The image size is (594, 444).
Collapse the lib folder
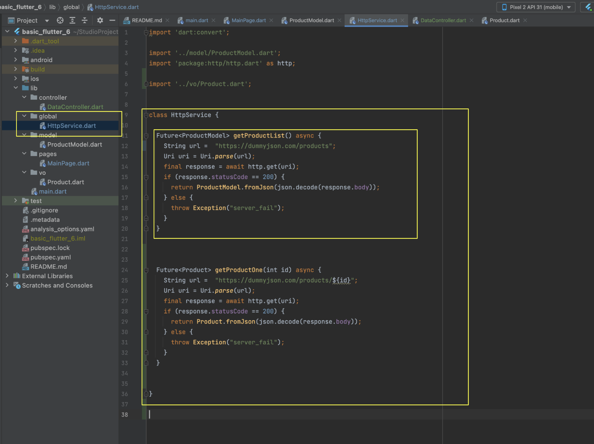click(15, 88)
